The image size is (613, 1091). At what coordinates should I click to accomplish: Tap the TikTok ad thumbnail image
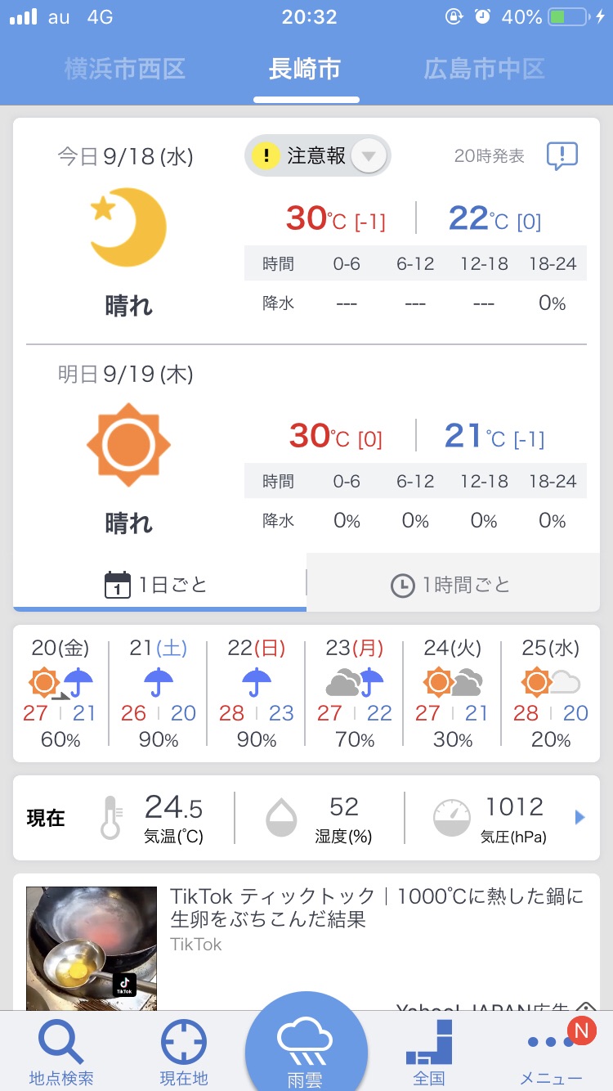click(92, 949)
